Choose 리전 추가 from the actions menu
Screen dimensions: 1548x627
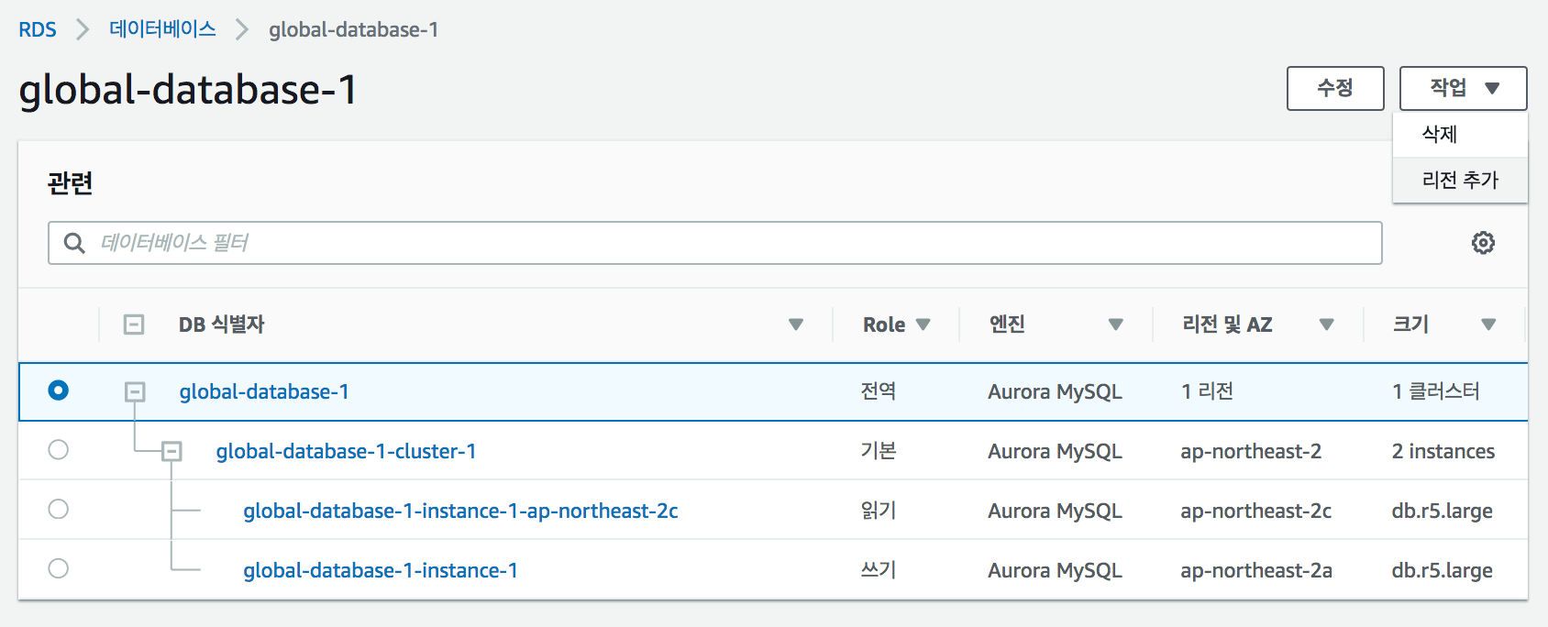[1460, 180]
